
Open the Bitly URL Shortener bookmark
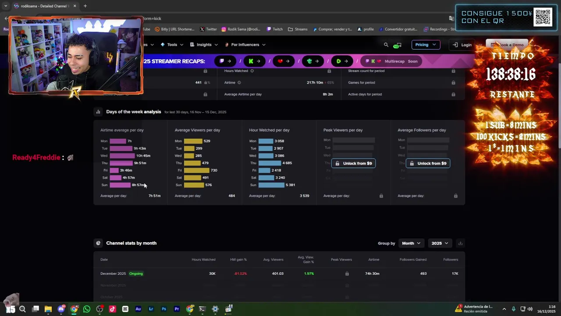pos(174,29)
